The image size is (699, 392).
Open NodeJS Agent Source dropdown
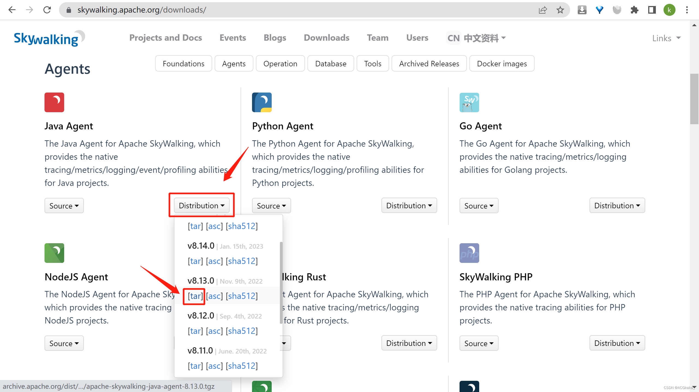click(64, 343)
